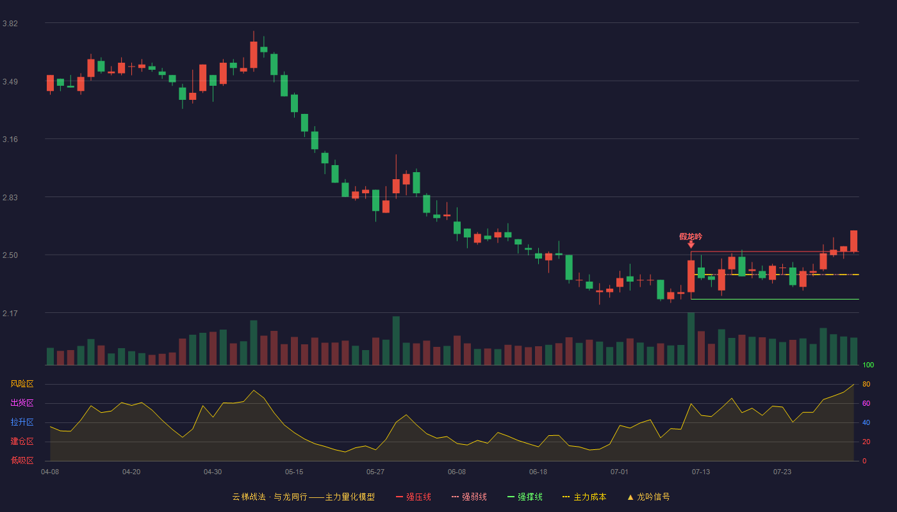This screenshot has height=512, width=897.
Task: Click the 2.83 price axis label
Action: click(x=10, y=198)
